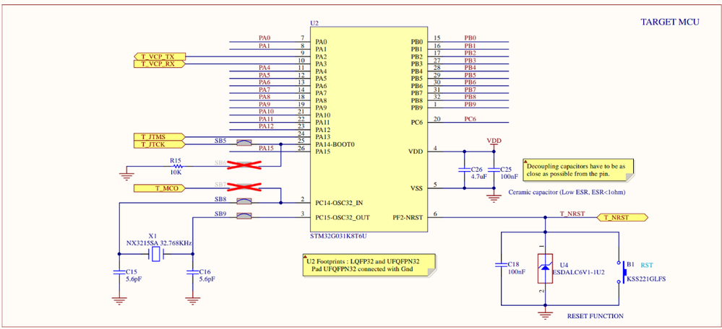The height and width of the screenshot is (329, 722).
Task: Select the X1 crystal symbol
Action: 158,254
